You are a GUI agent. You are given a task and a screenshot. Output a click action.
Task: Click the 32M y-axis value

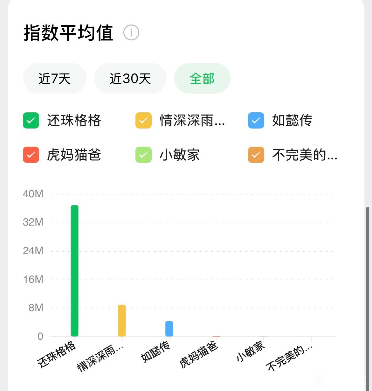click(x=33, y=222)
